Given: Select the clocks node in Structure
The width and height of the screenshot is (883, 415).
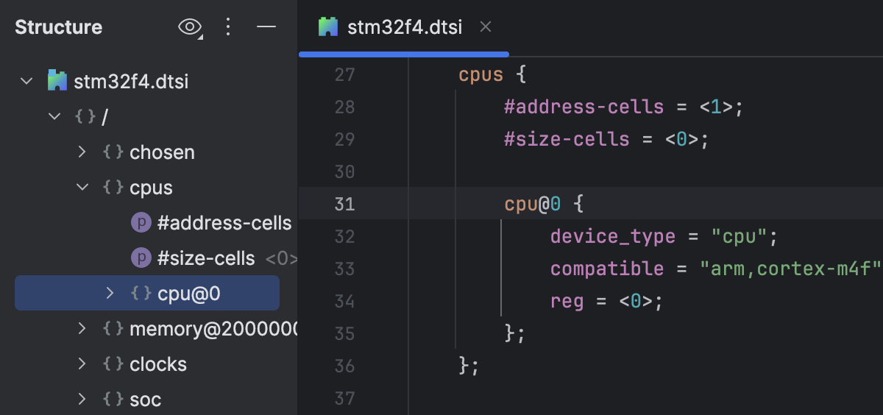Looking at the screenshot, I should (x=157, y=364).
